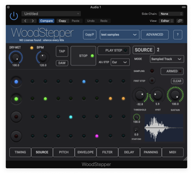This screenshot has height=175, width=193.
Task: Switch to the SOURCE tab
Action: (x=42, y=152)
